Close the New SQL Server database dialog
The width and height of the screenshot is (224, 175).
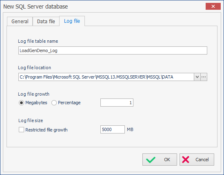pyautogui.click(x=213, y=6)
